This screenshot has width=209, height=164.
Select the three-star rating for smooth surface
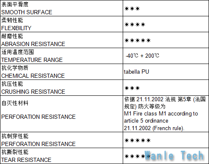(x=132, y=9)
